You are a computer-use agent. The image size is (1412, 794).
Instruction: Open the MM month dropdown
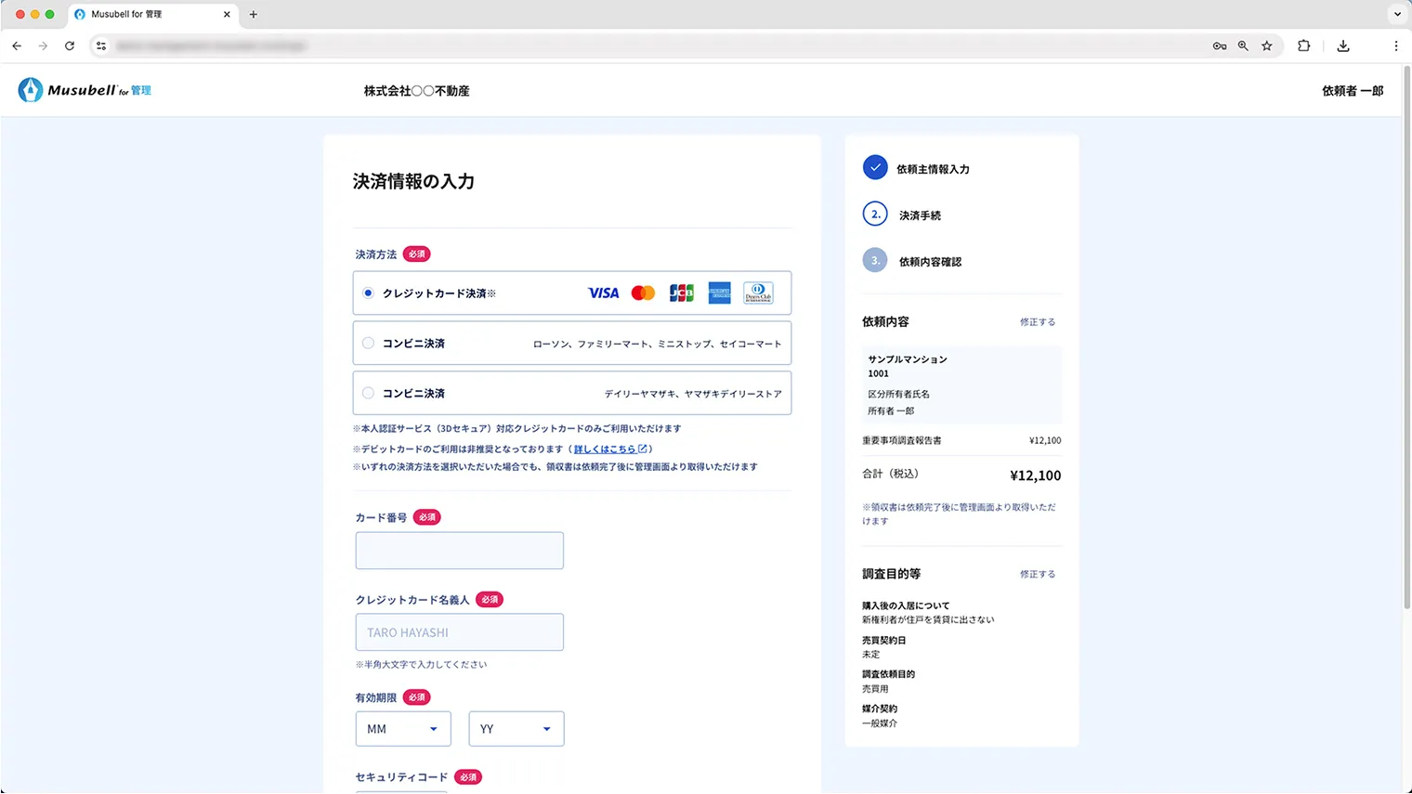[x=402, y=728]
